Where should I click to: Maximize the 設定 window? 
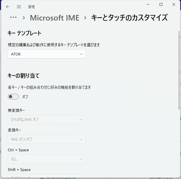click(161, 4)
